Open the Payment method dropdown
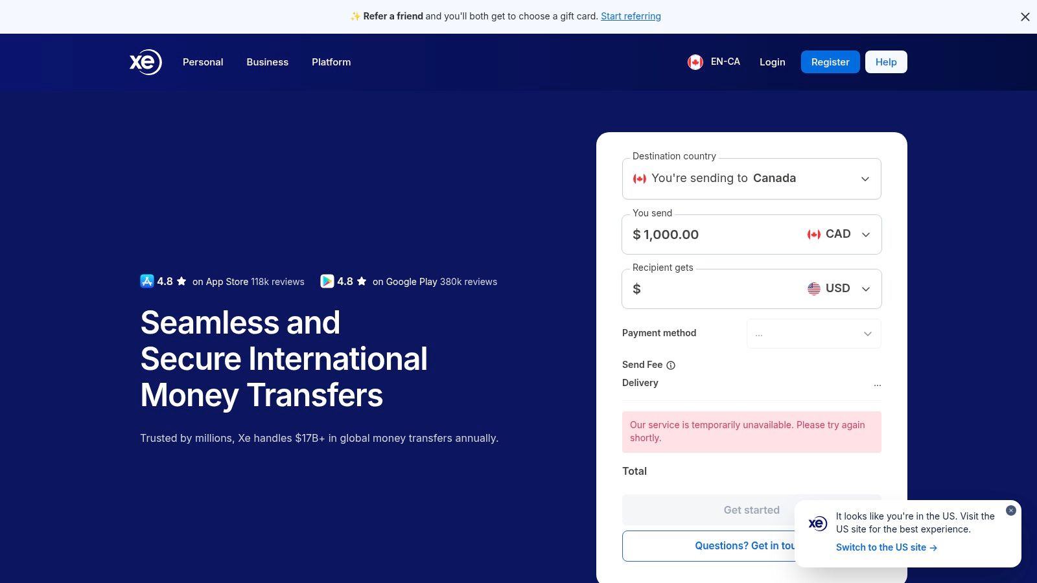This screenshot has width=1037, height=583. point(814,334)
